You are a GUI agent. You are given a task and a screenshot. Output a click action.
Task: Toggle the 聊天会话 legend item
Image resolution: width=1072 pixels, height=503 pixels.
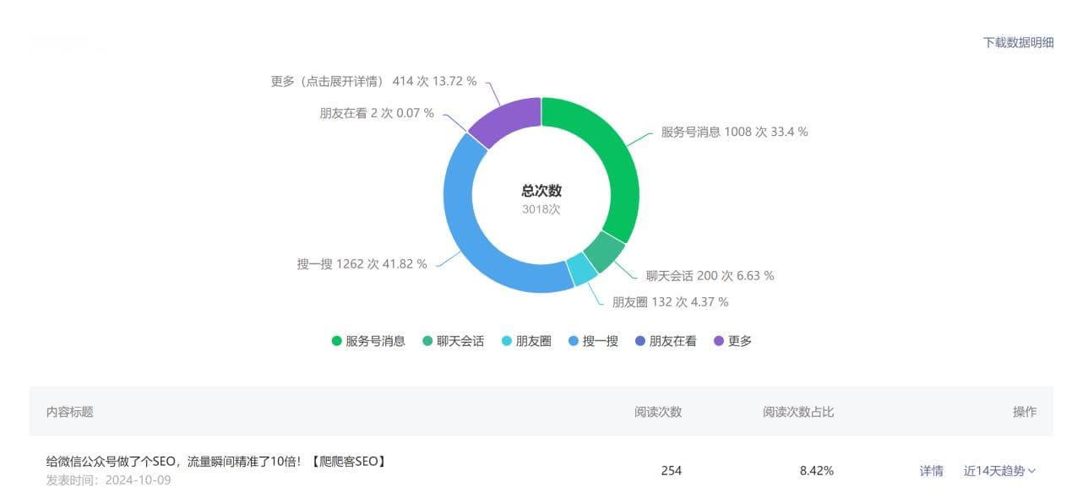(x=453, y=341)
